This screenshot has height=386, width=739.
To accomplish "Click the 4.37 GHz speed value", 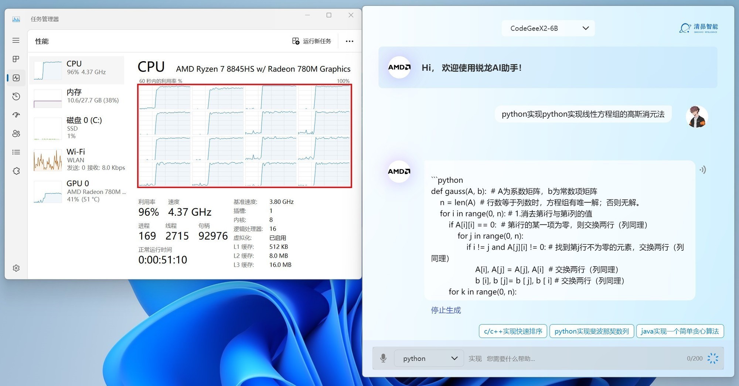I will 190,212.
